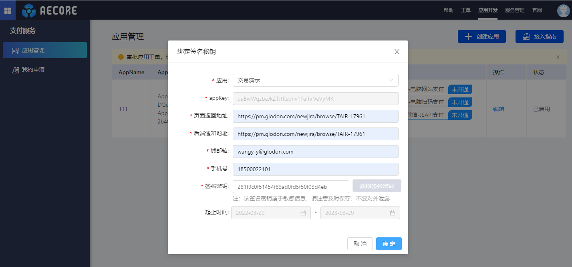Close the bind signature key dialog
Viewport: 572px width, 267px height.
(397, 52)
